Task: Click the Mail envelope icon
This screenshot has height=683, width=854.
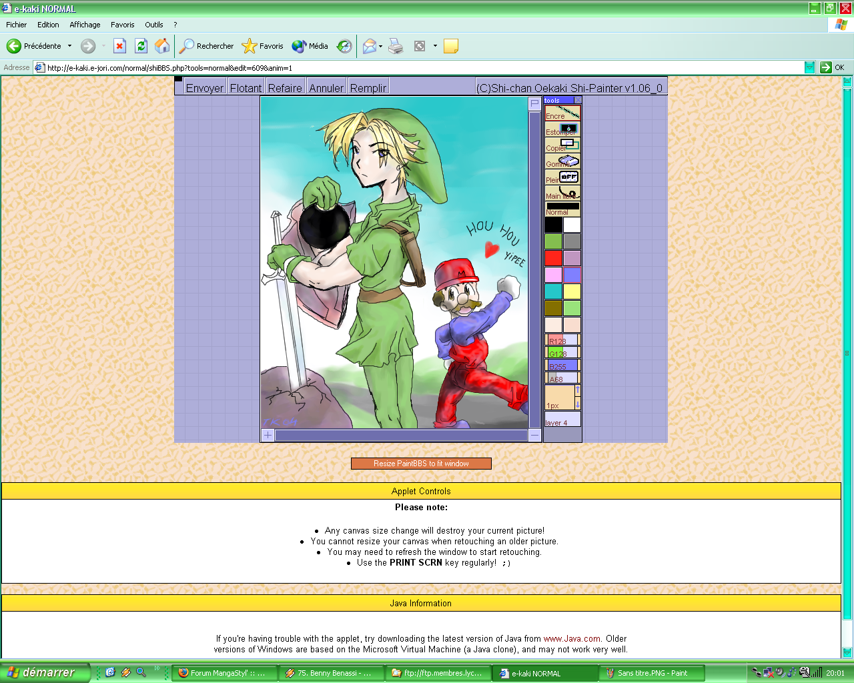Action: (x=369, y=46)
